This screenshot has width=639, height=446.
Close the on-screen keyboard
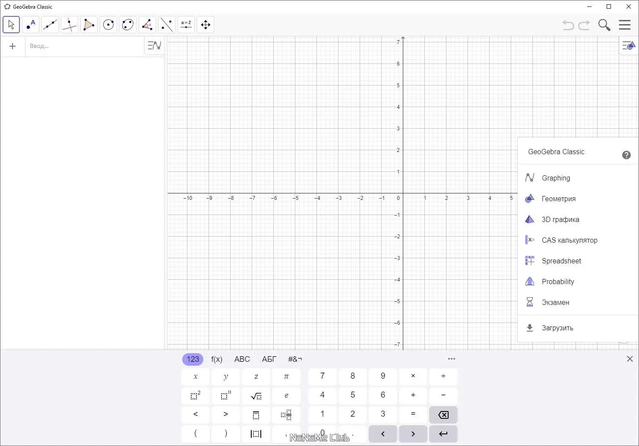[x=630, y=359]
